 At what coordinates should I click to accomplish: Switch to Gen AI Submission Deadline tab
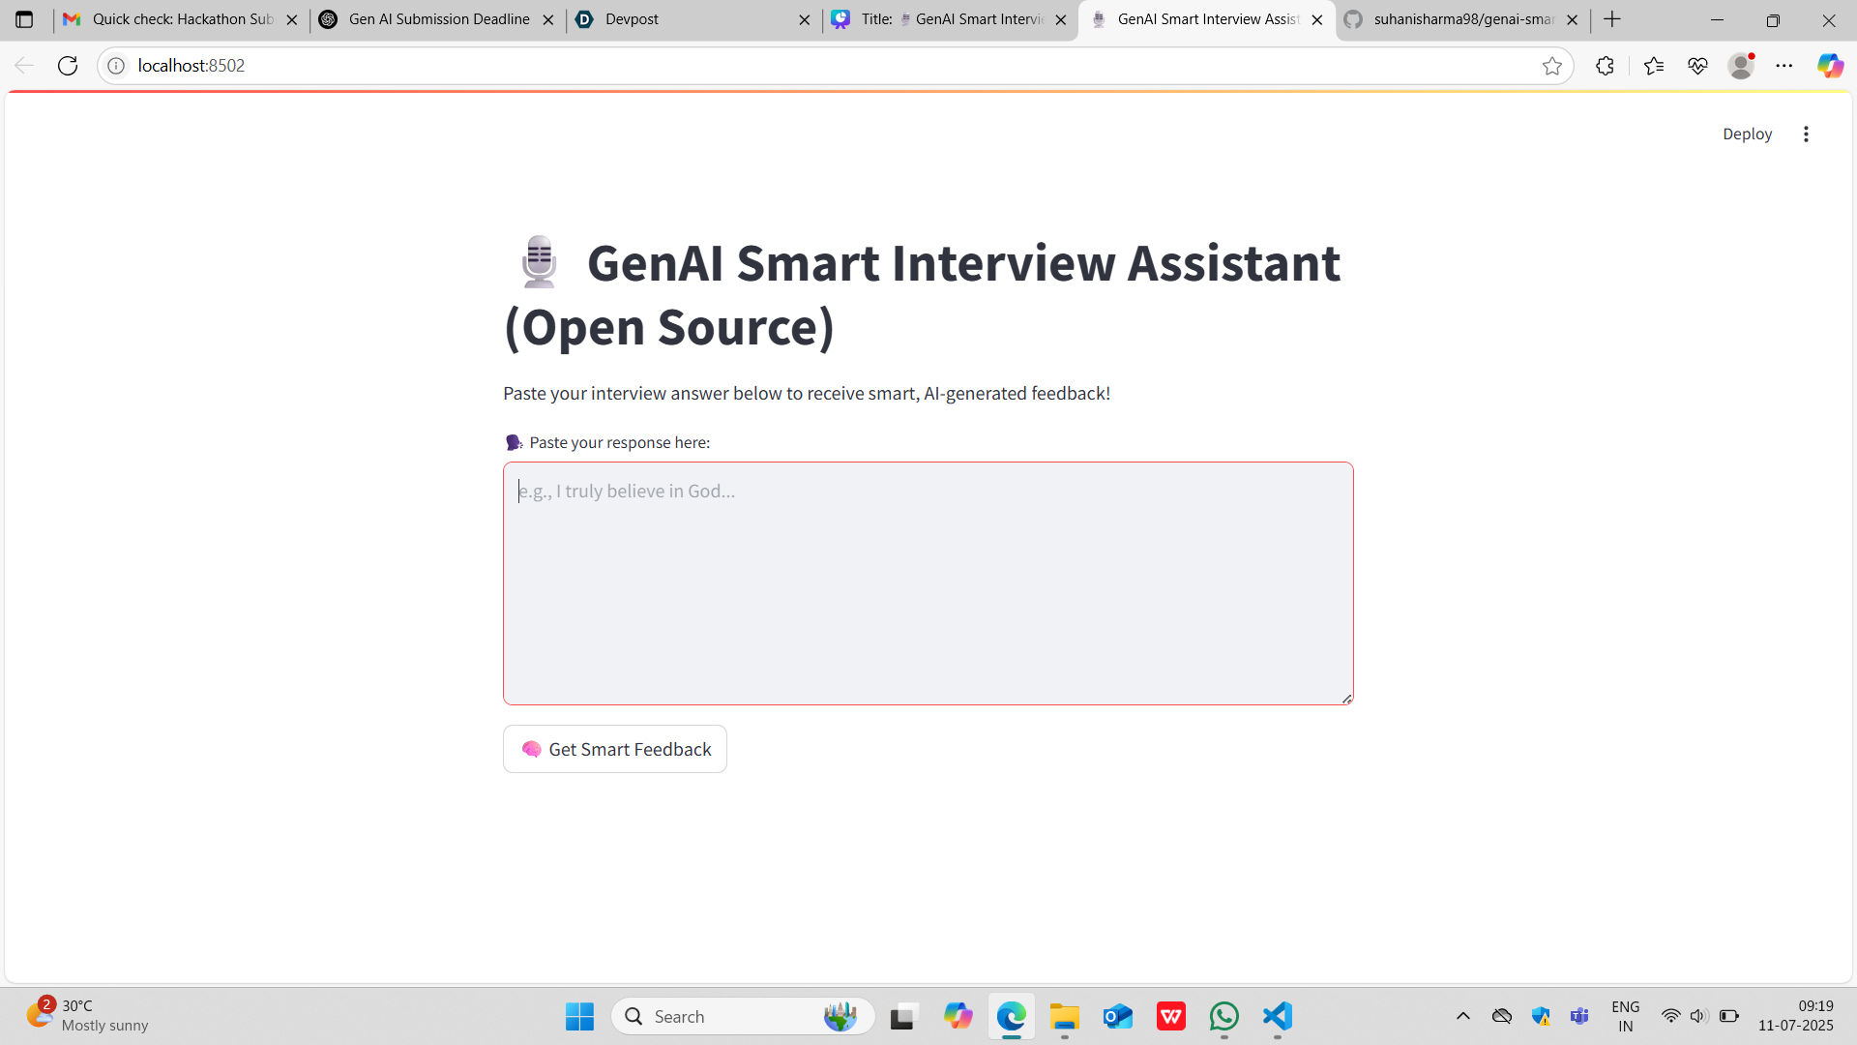438,19
